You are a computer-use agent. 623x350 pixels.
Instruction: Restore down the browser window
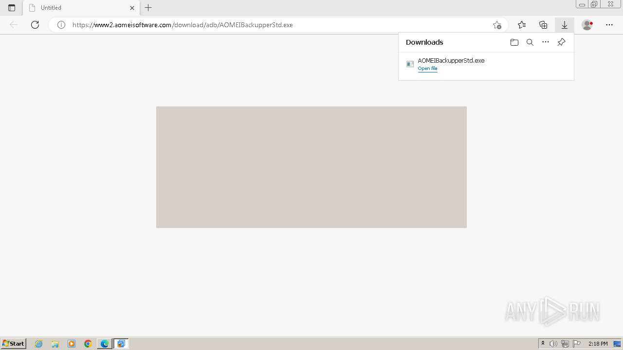pyautogui.click(x=594, y=4)
